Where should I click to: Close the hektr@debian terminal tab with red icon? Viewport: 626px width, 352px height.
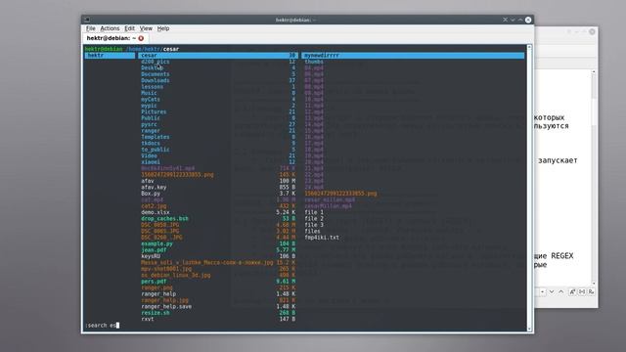(141, 38)
